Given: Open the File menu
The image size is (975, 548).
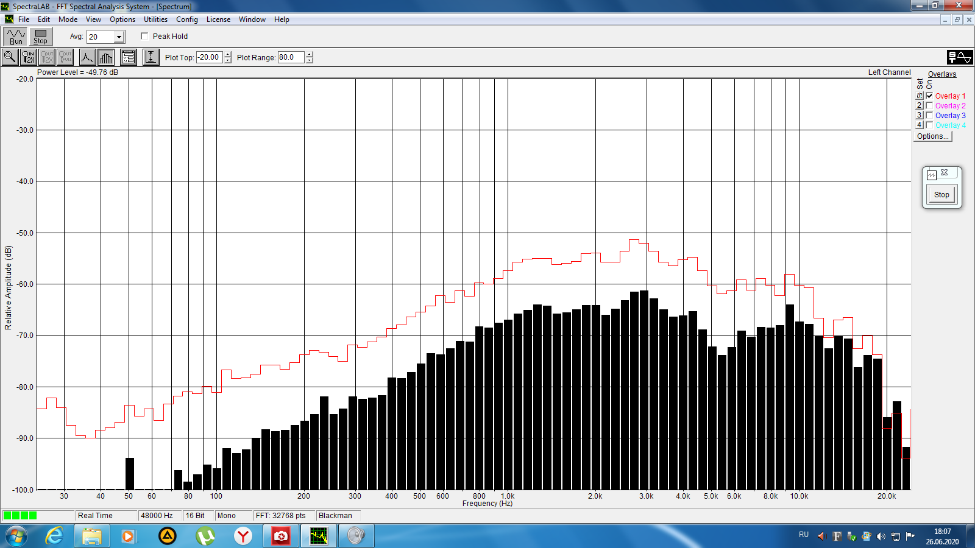Looking at the screenshot, I should point(24,19).
